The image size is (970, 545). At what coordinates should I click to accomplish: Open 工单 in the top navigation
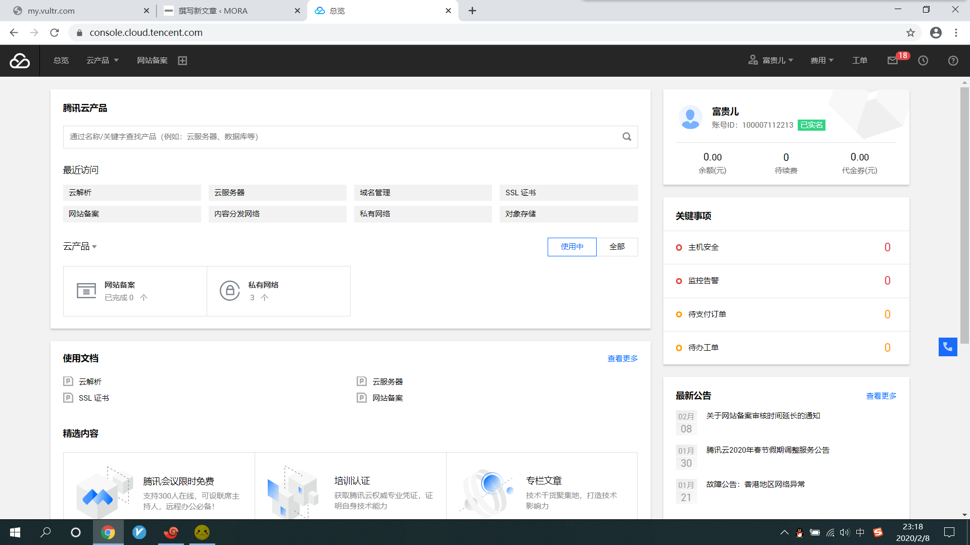tap(860, 61)
